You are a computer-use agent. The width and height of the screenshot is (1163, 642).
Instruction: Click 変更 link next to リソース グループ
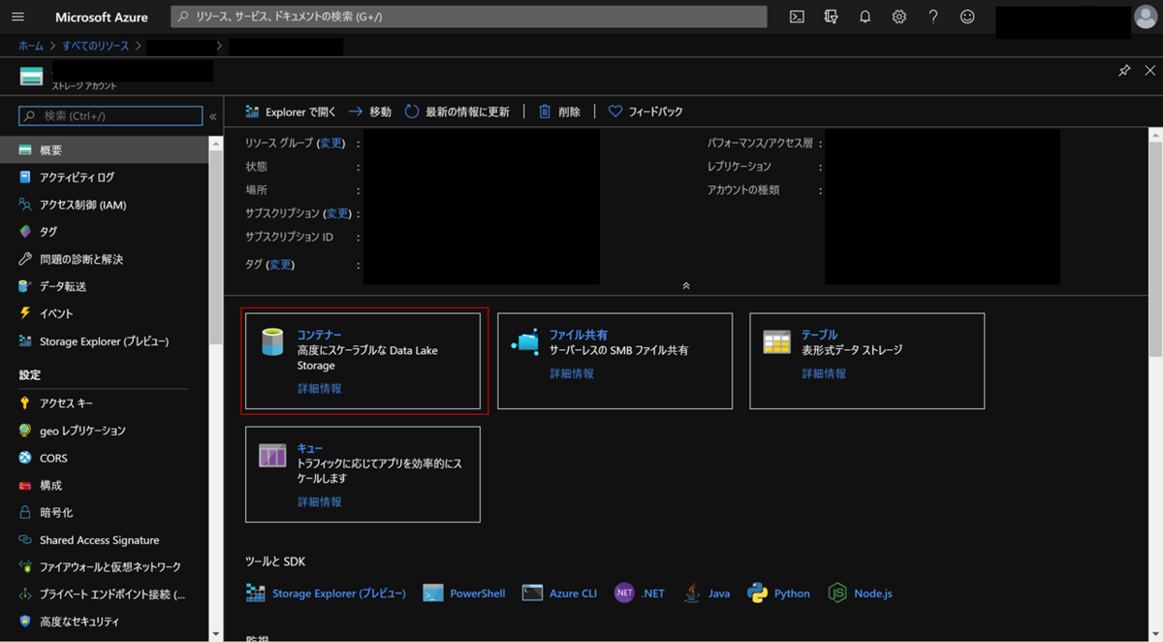[x=331, y=143]
